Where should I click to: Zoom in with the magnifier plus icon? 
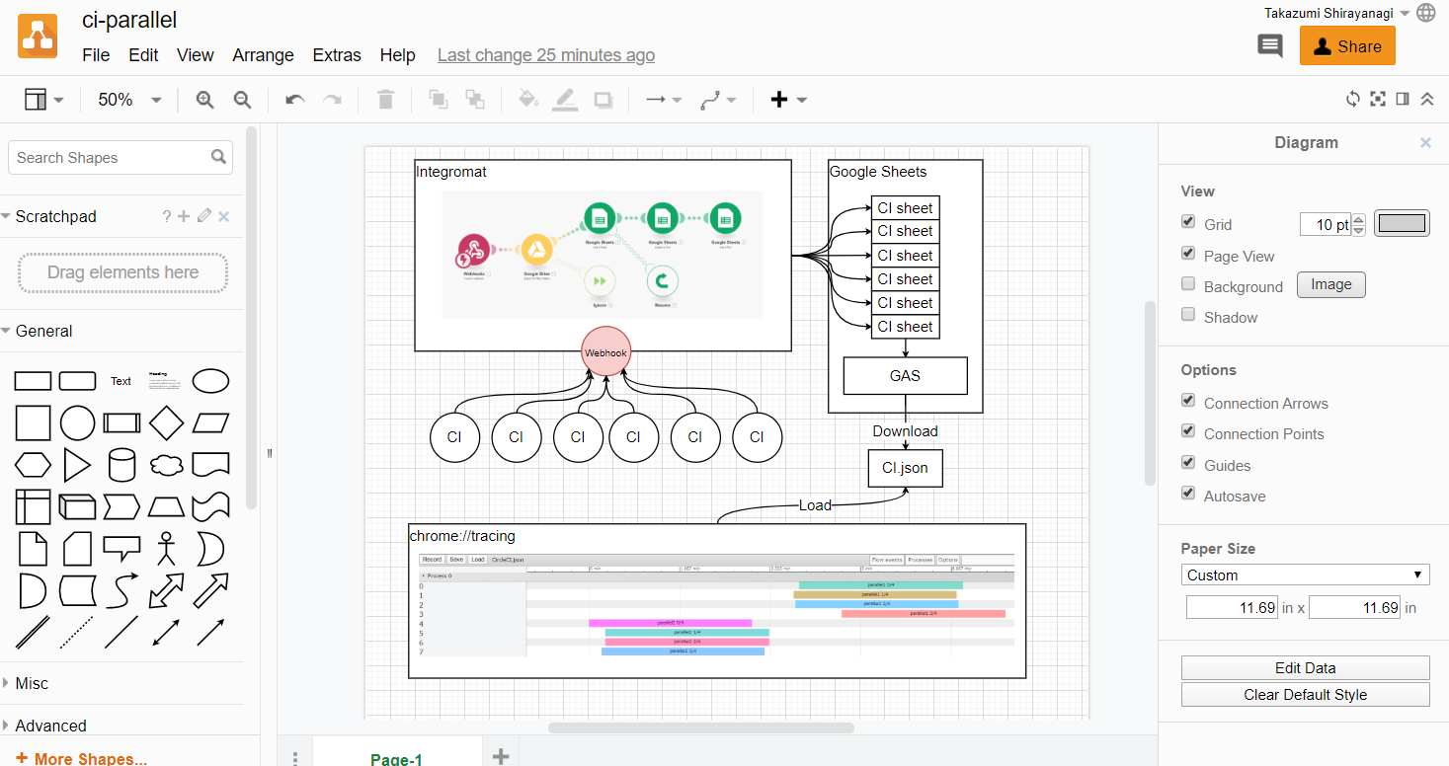click(x=204, y=100)
